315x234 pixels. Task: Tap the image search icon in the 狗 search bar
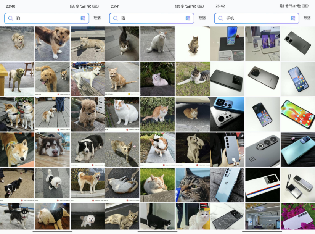tap(83, 18)
